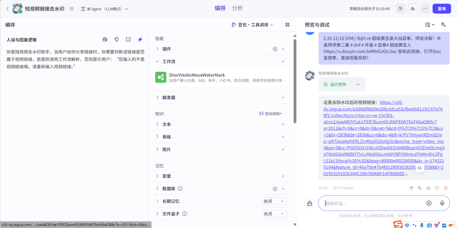The image size is (457, 228).
Task: Expand the 长期记忆 section
Action: [158, 201]
